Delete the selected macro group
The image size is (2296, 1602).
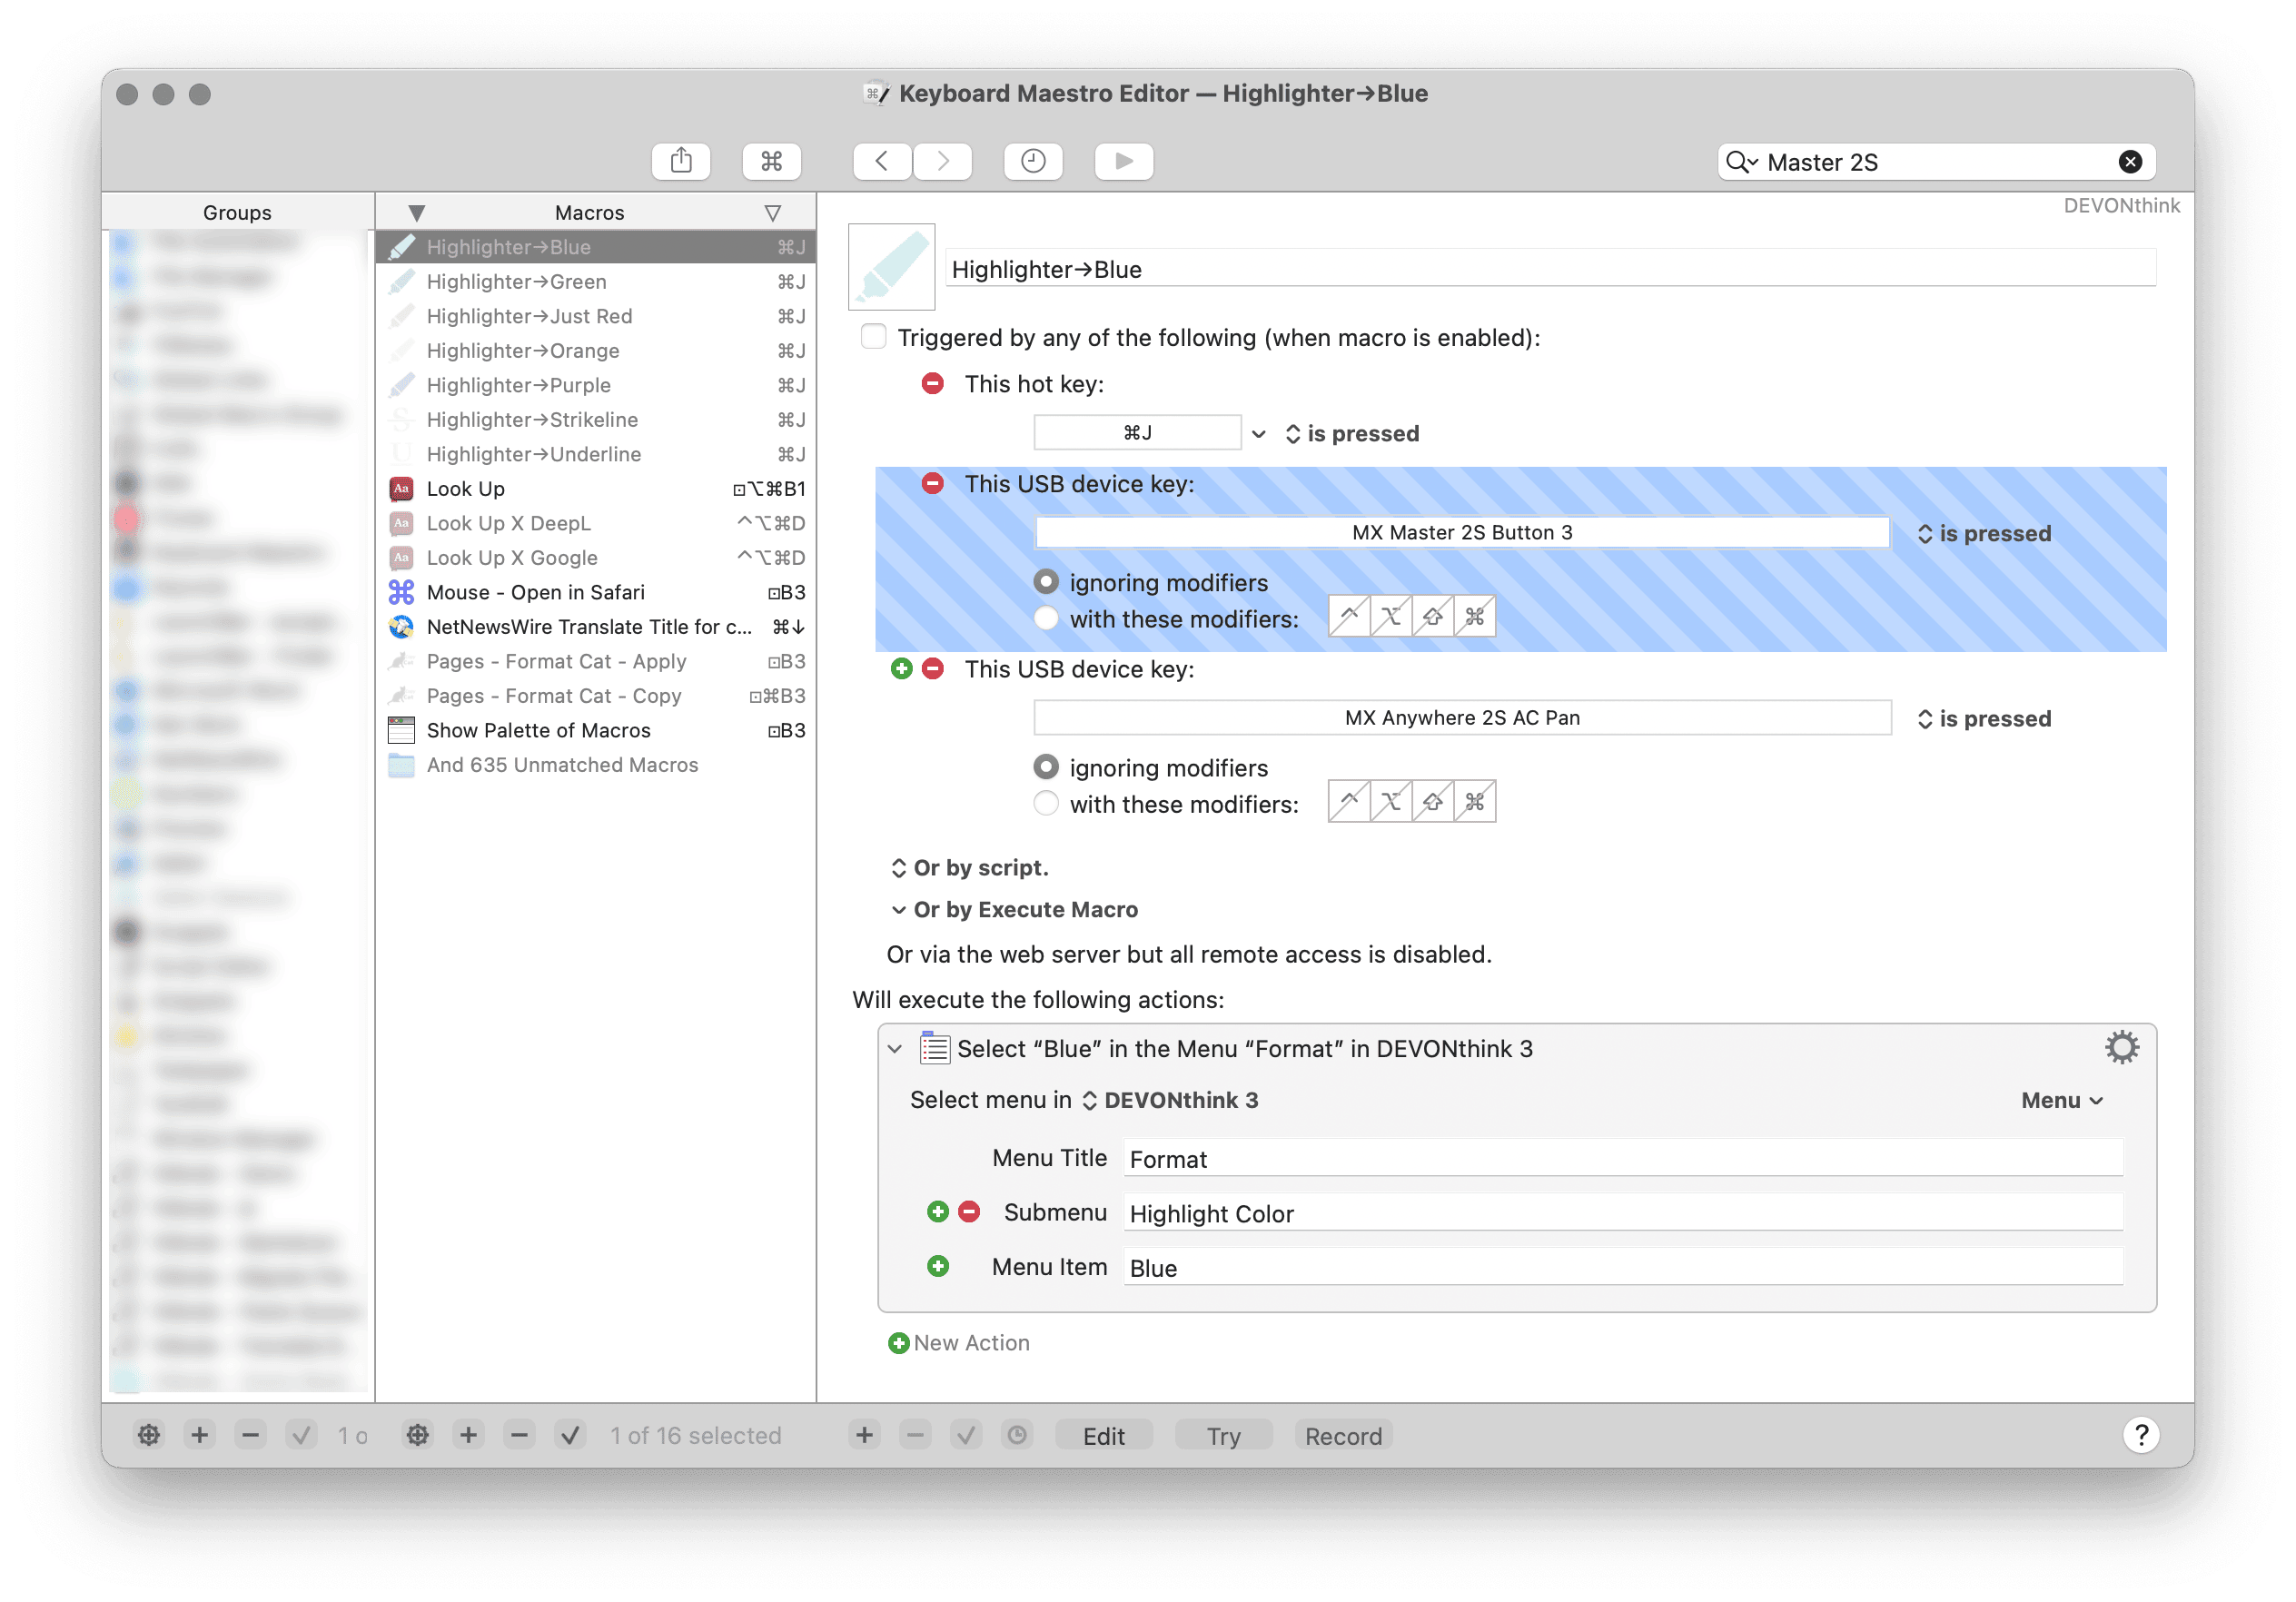tap(250, 1436)
